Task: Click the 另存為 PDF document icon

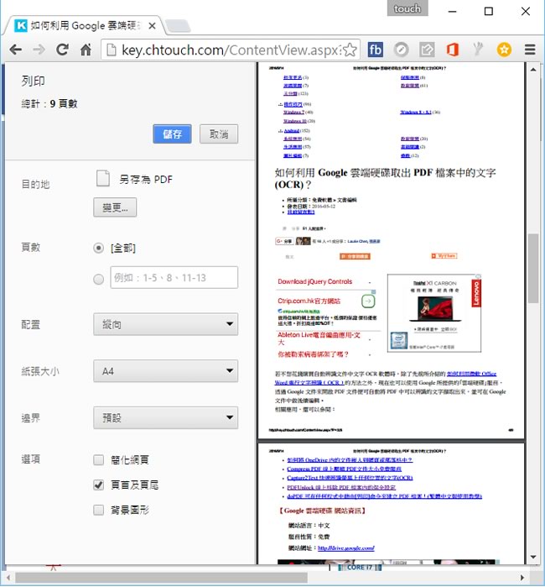Action: 103,178
